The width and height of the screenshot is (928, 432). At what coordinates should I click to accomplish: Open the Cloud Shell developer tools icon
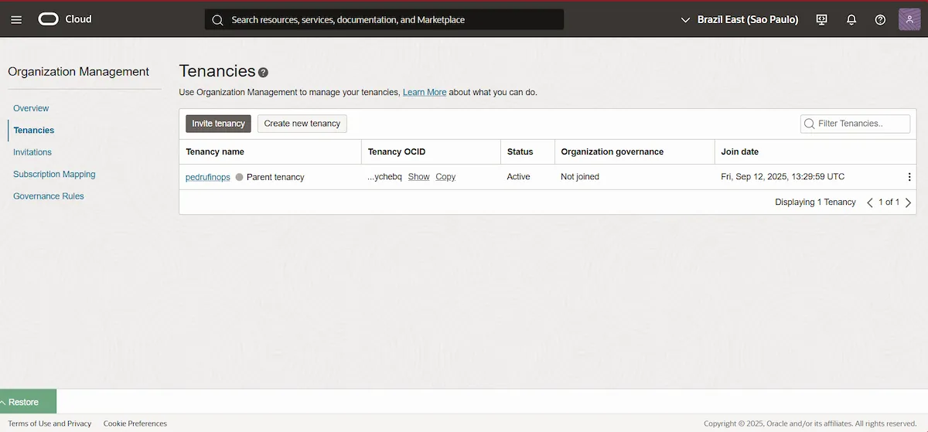(x=822, y=19)
